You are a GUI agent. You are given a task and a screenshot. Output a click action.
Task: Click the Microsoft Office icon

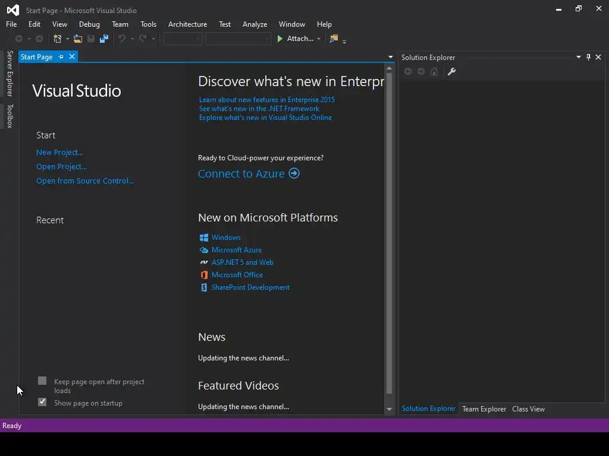[204, 275]
